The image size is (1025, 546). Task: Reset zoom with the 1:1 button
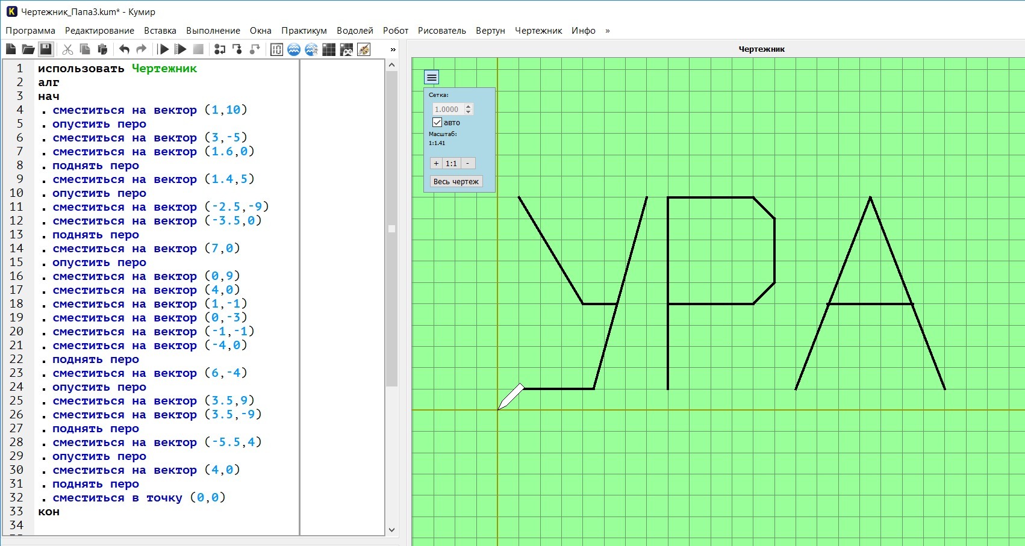pos(451,163)
